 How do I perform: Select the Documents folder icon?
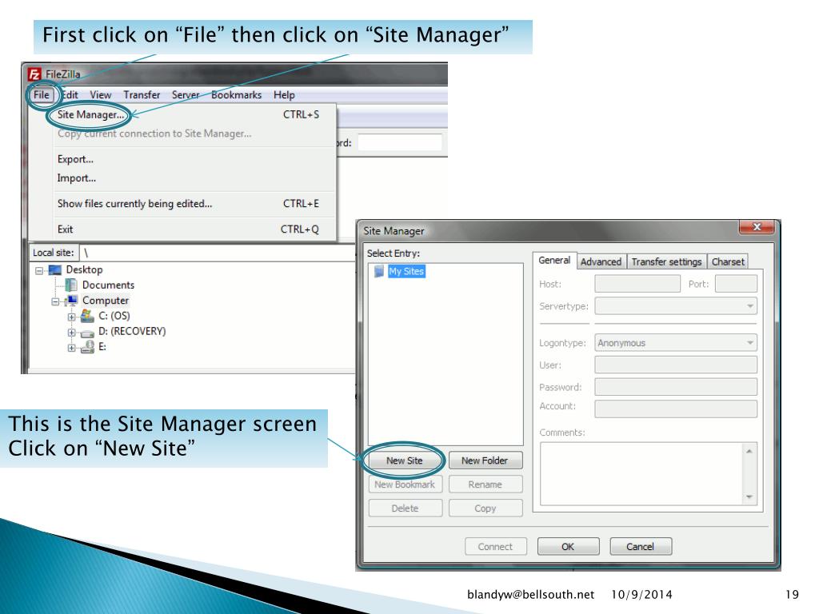point(71,285)
